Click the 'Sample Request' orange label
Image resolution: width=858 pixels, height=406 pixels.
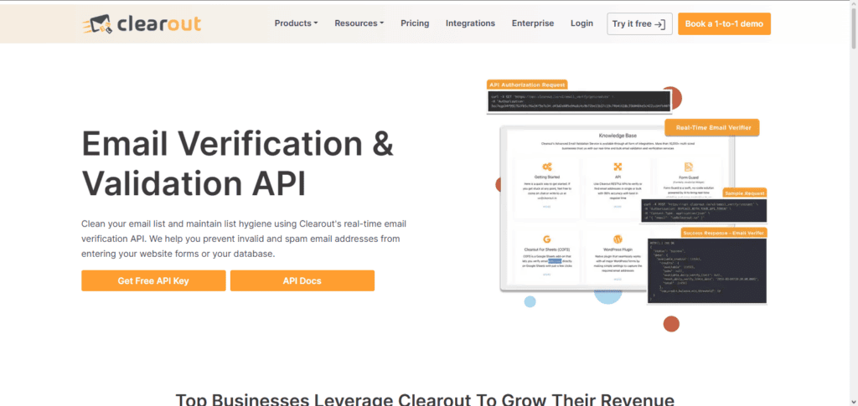[x=744, y=193]
